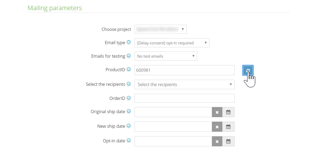Viewport: 316px width, 151px height.
Task: Expand the Choose project dropdown
Action: coord(160,29)
